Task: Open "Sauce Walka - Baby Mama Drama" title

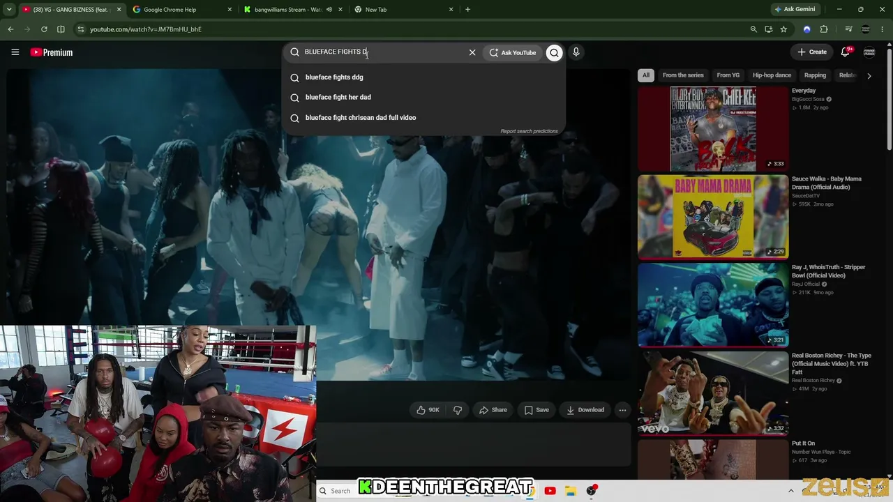Action: click(x=827, y=183)
